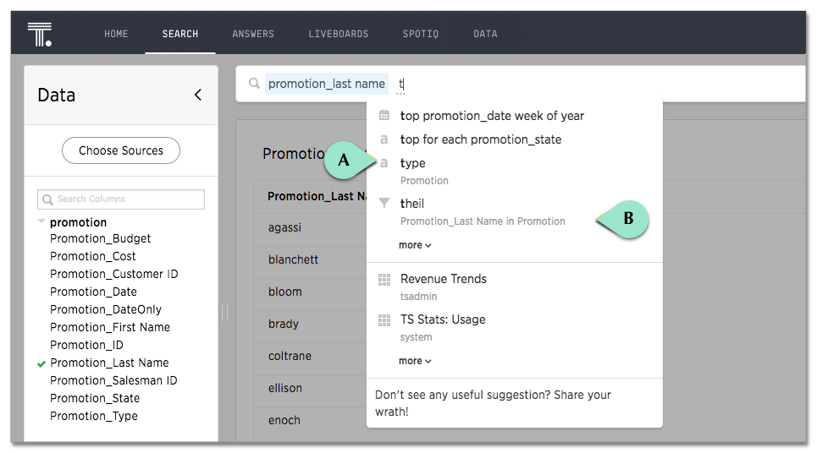Screen dimensions: 817x453
Task: Click attribute icon beside type suggestion
Action: point(384,163)
